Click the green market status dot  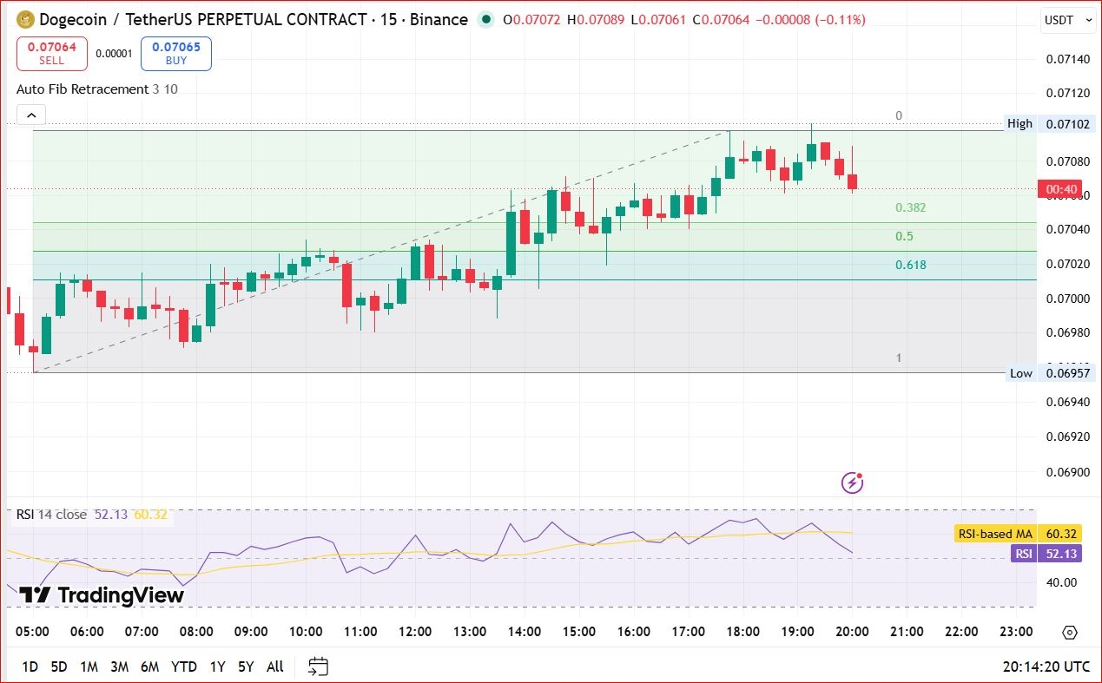(487, 19)
